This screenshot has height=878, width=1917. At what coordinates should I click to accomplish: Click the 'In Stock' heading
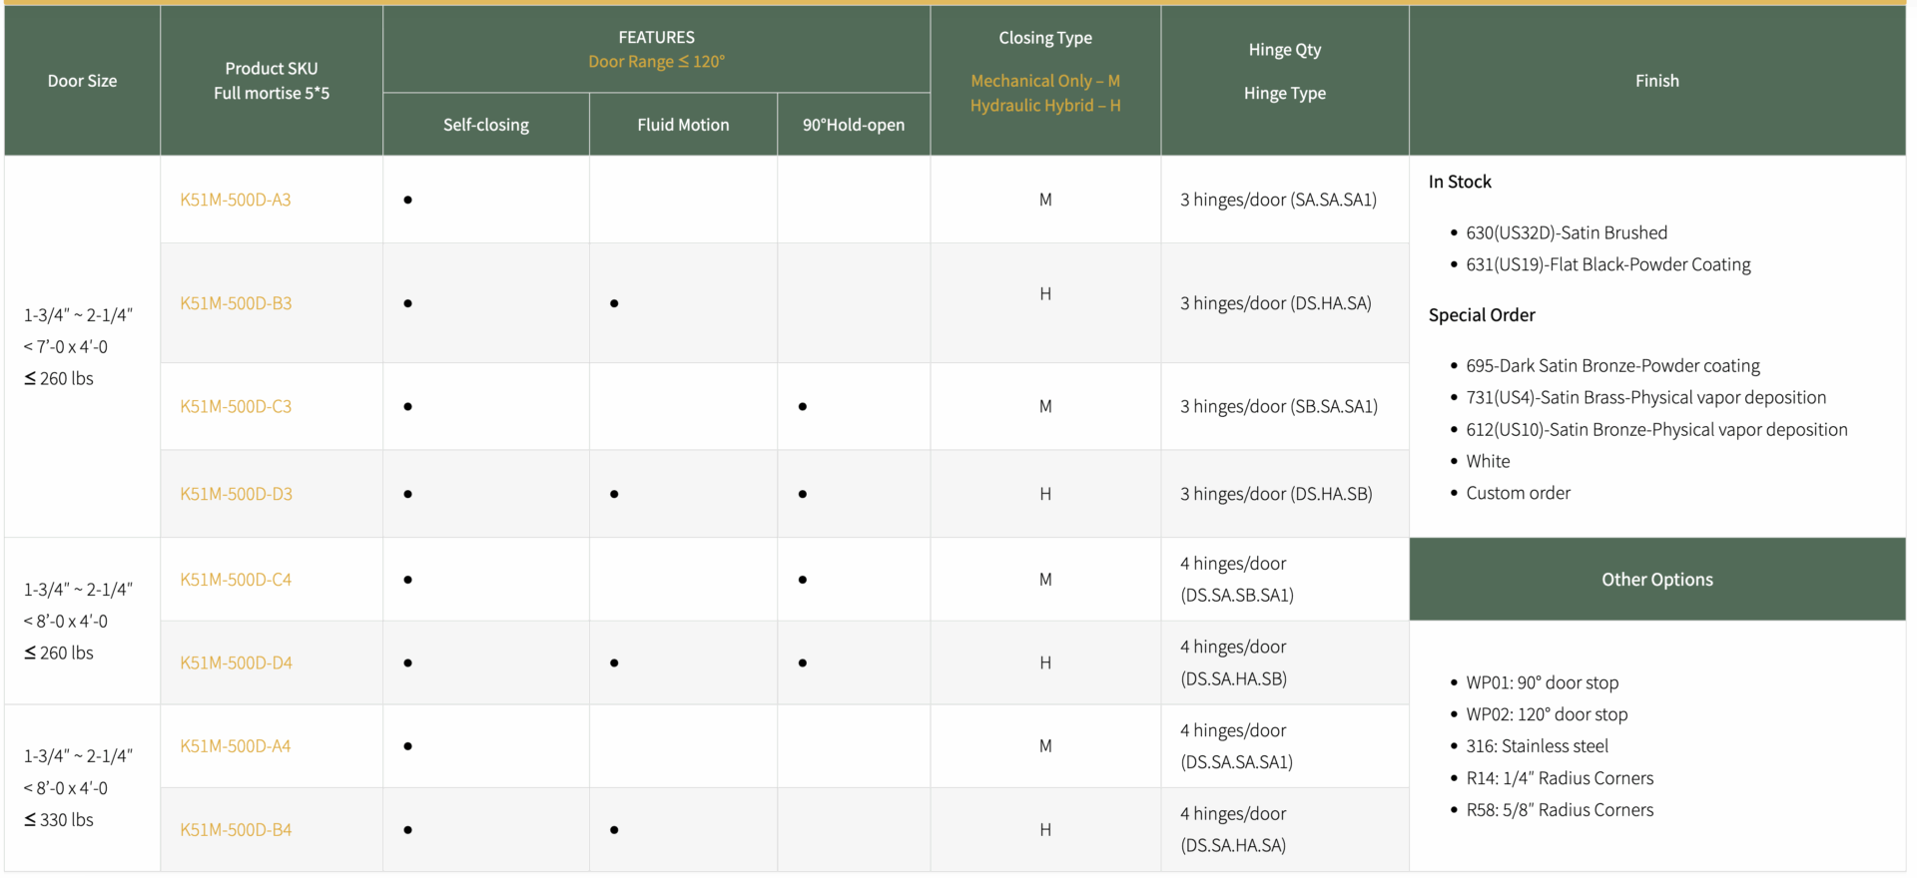(1460, 182)
